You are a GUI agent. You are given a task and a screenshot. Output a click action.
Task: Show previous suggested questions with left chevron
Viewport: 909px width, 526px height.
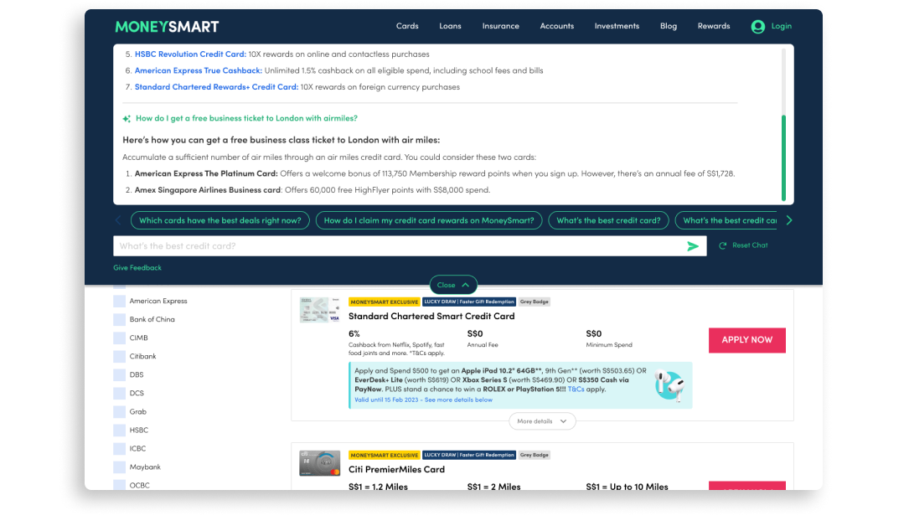tap(118, 220)
